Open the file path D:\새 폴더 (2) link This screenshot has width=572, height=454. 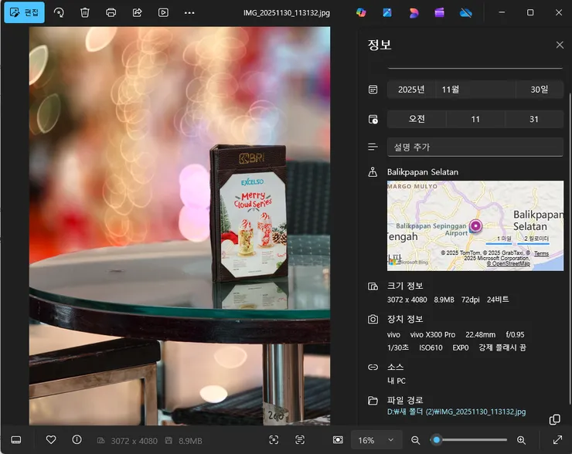456,412
